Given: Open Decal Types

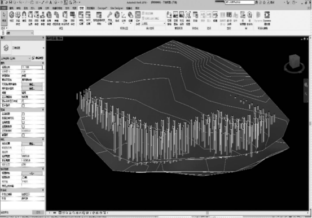Looking at the screenshot, I should [182, 18].
